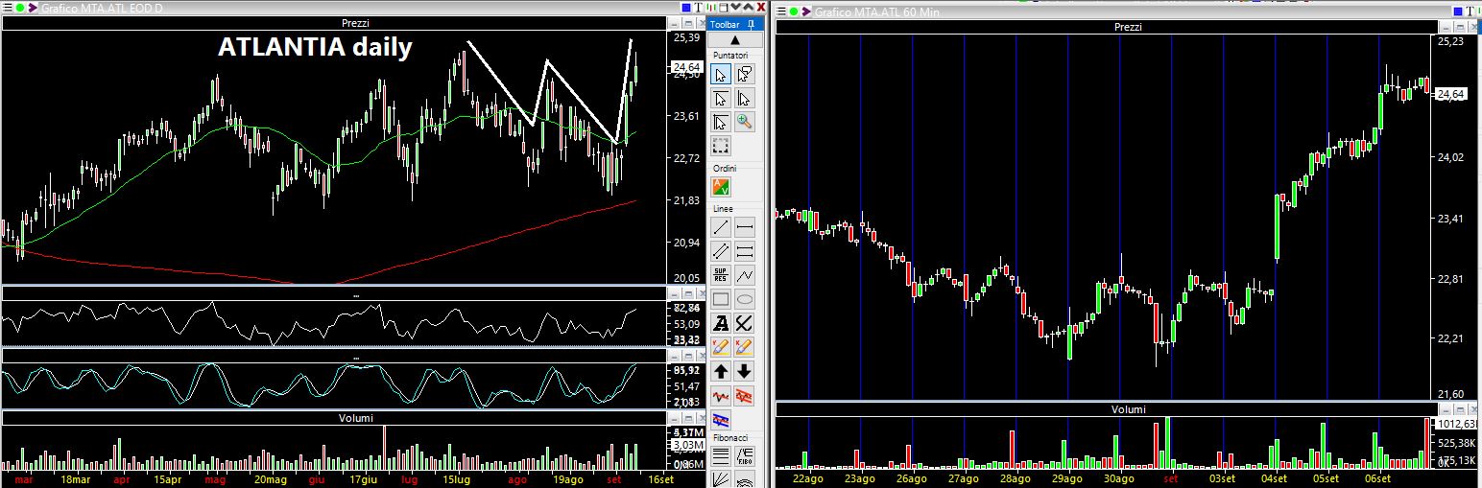Select the arrow pointer tool in Puntatori
The height and width of the screenshot is (488, 1482).
pos(721,74)
